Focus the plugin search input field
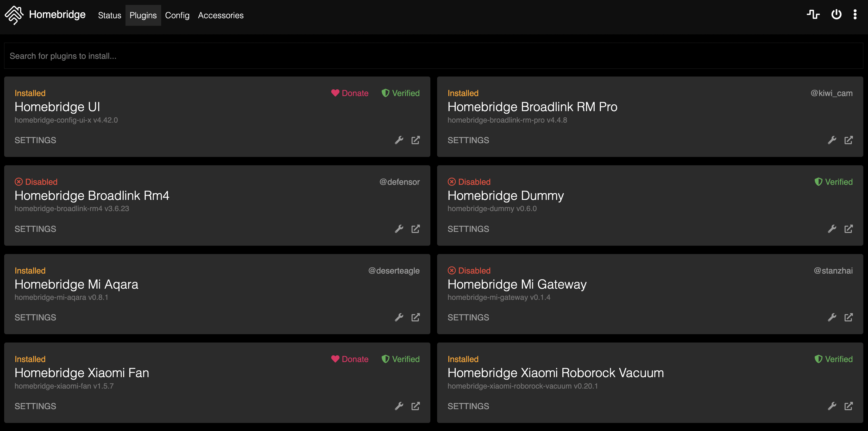Image resolution: width=868 pixels, height=431 pixels. point(433,56)
